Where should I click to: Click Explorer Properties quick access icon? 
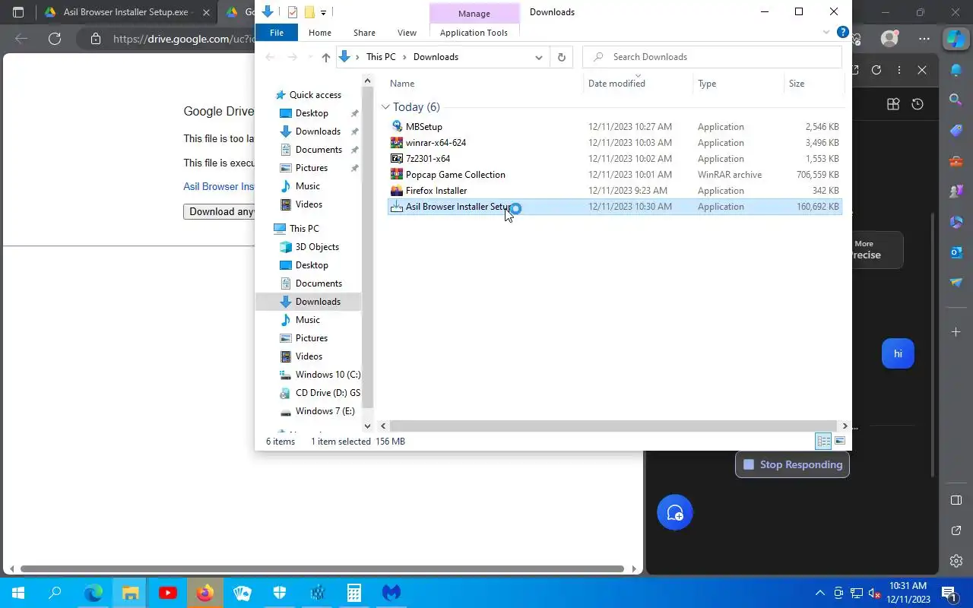[x=293, y=12]
